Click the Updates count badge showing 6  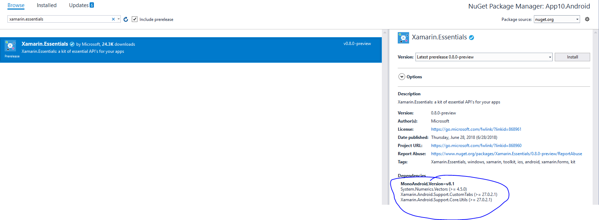(x=92, y=5)
